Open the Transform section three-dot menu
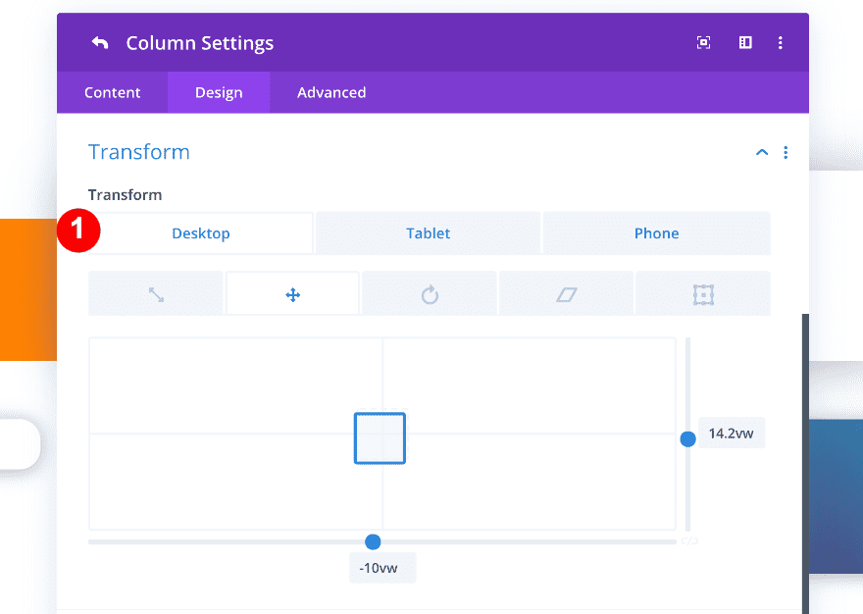Viewport: 863px width, 614px height. [786, 152]
